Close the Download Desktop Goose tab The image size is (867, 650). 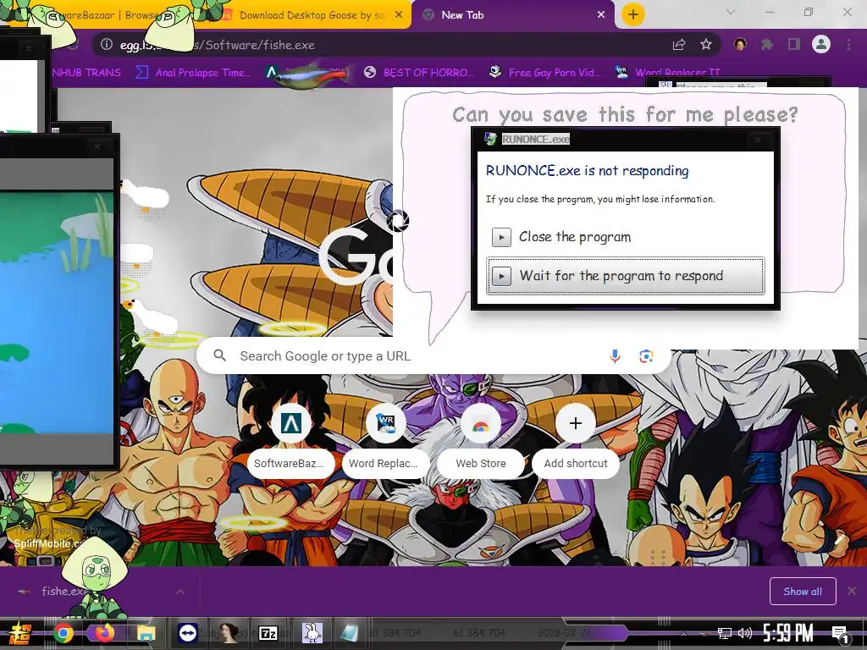point(399,15)
